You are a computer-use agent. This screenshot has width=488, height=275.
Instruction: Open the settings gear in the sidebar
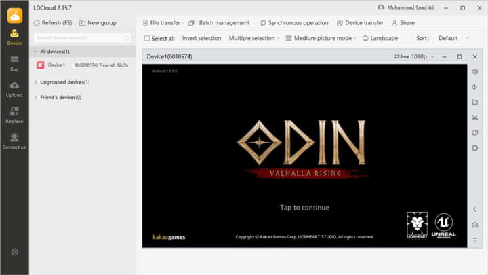point(14,252)
